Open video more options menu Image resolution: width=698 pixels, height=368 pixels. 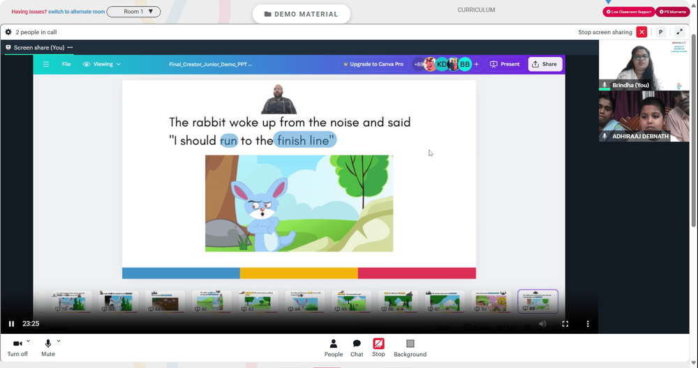(588, 324)
